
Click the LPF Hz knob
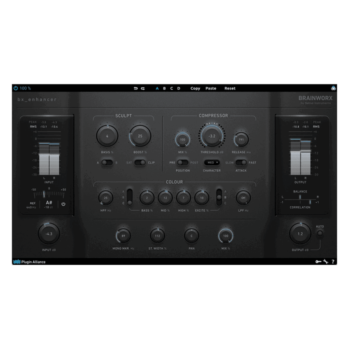point(243,198)
